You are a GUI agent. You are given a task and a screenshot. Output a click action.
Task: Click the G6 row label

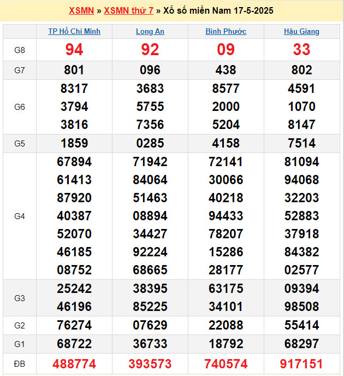click(x=20, y=107)
